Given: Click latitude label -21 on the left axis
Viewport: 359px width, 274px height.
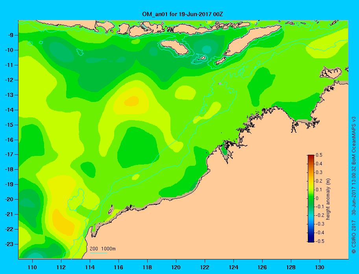Looking at the screenshot, I should click(9, 214).
